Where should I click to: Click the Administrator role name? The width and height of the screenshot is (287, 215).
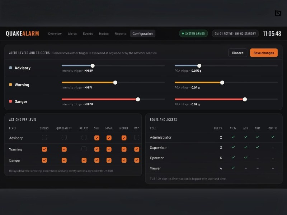coord(161,137)
